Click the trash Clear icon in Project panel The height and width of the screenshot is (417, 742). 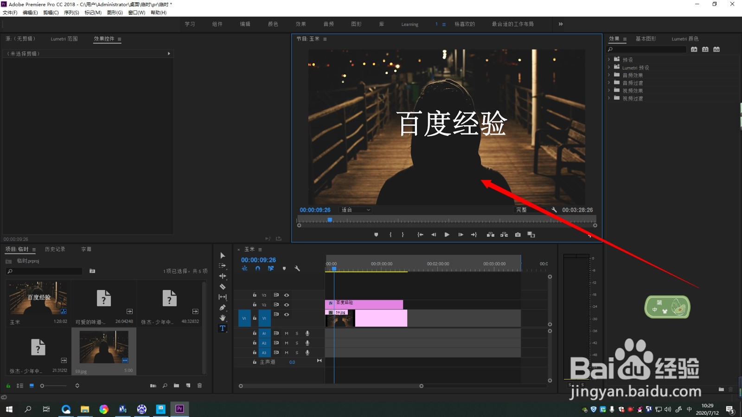(x=200, y=385)
